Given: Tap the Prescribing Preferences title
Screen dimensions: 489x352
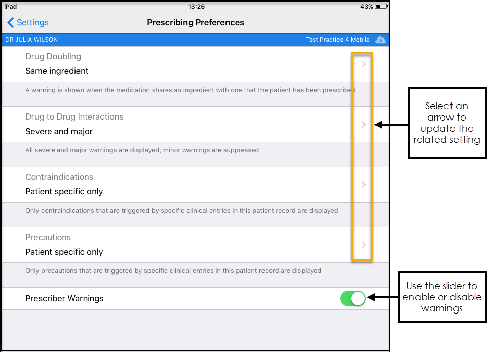Looking at the screenshot, I should click(x=196, y=22).
